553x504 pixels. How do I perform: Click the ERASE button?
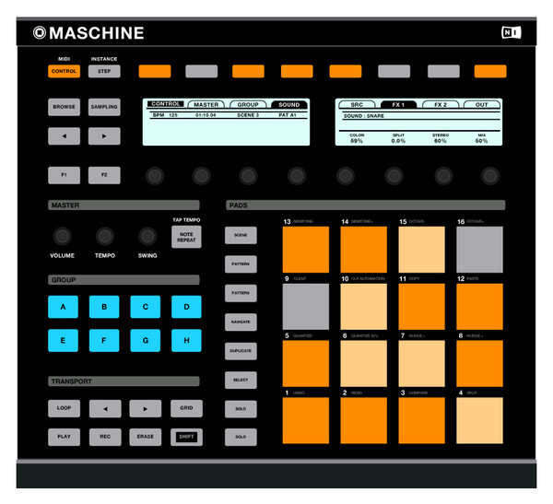pyautogui.click(x=146, y=437)
